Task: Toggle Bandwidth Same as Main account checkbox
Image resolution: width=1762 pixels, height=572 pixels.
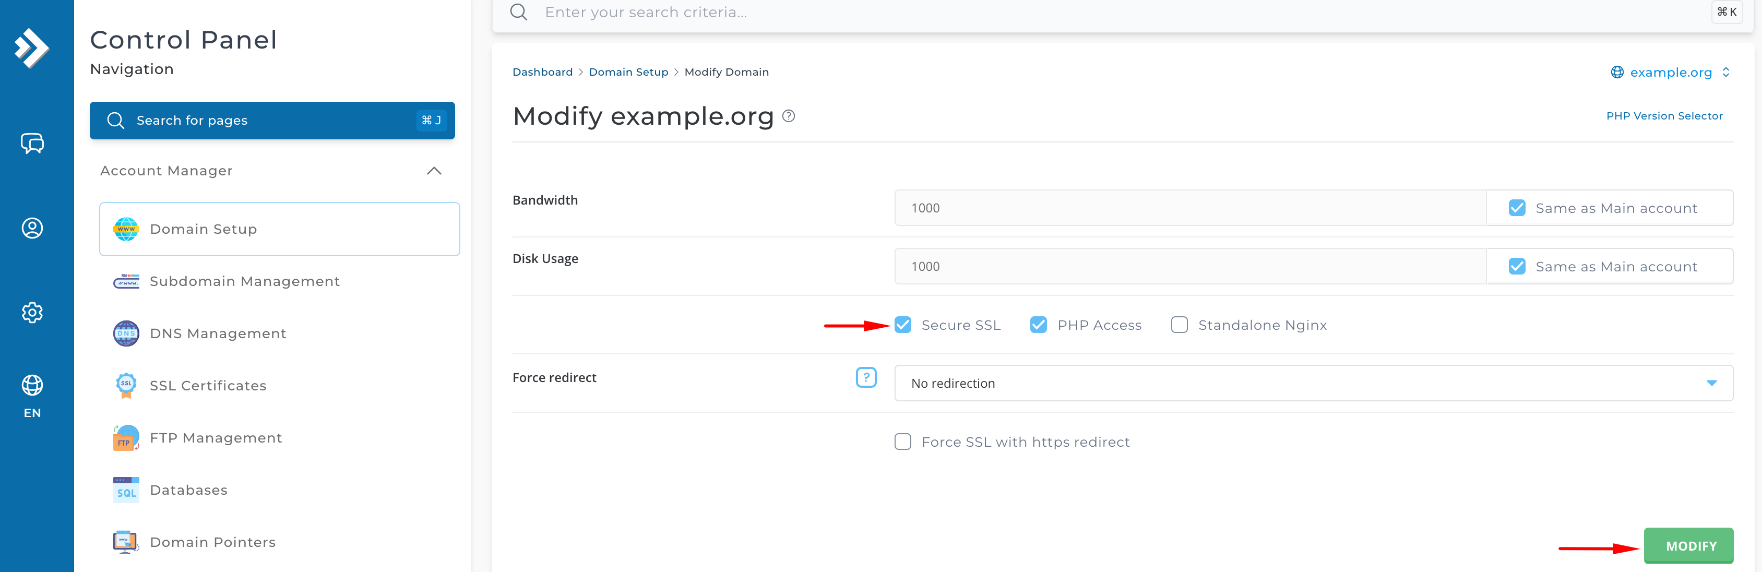Action: point(1517,208)
